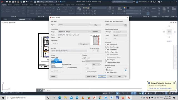This screenshot has width=178, height=100.
Task: Open Revit from the taskbar
Action: pyautogui.click(x=111, y=97)
